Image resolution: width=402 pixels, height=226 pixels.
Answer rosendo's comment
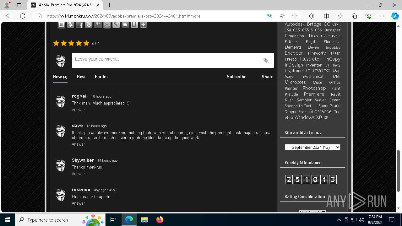coord(78,203)
